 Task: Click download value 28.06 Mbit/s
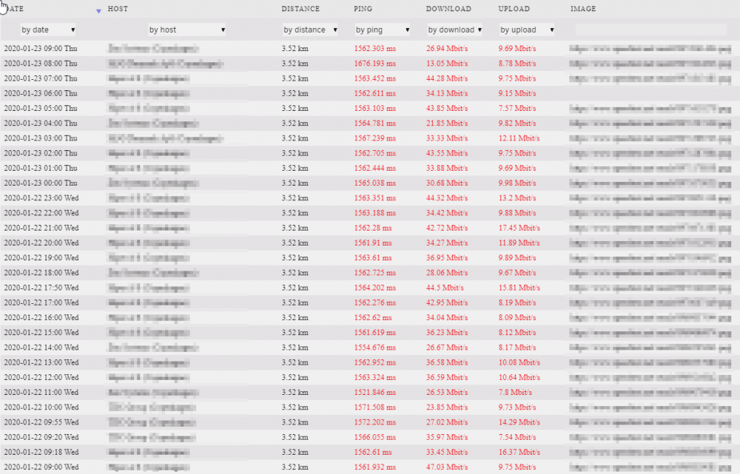[x=447, y=273]
